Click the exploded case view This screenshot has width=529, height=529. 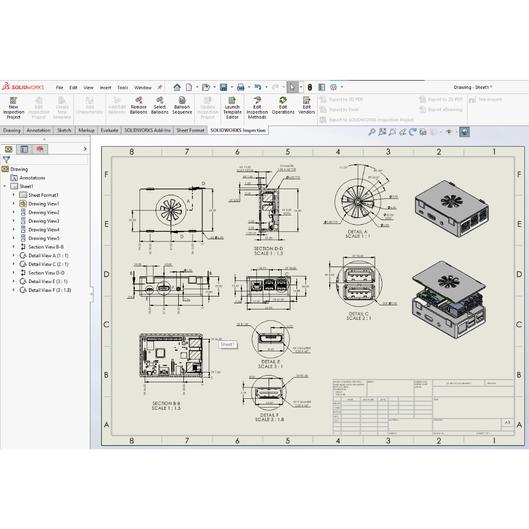pyautogui.click(x=449, y=299)
